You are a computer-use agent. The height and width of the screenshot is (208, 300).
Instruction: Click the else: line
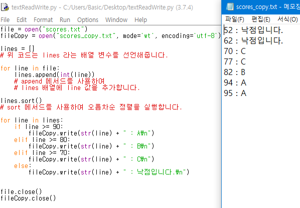23,166
